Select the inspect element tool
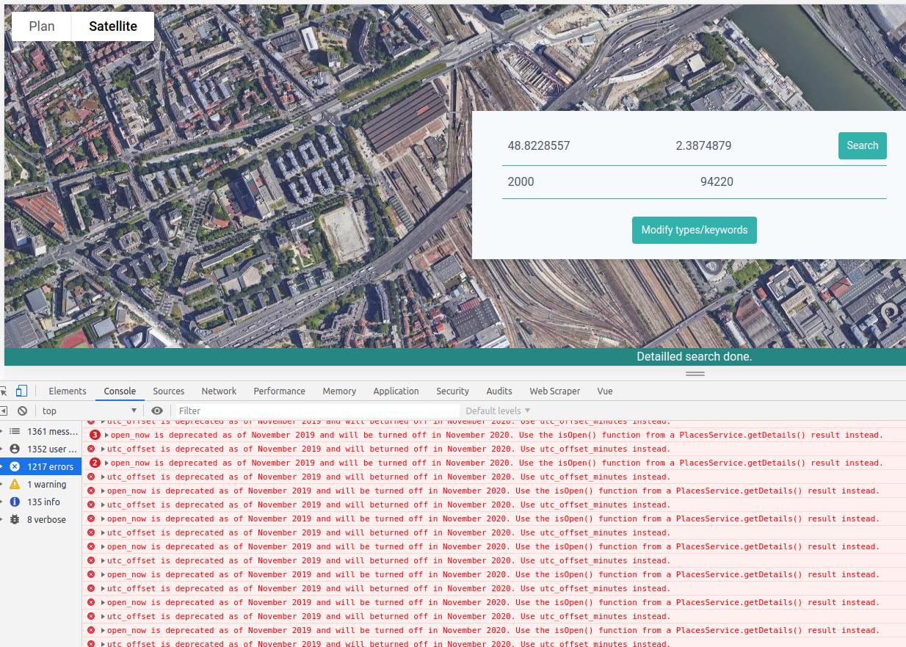Image resolution: width=906 pixels, height=647 pixels. [6, 391]
